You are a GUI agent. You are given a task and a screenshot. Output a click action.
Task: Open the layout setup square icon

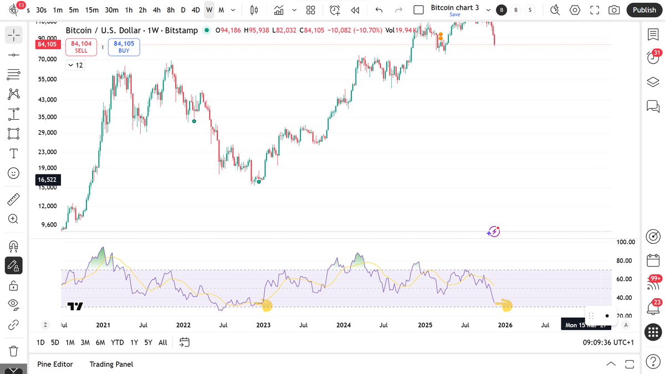tap(419, 10)
